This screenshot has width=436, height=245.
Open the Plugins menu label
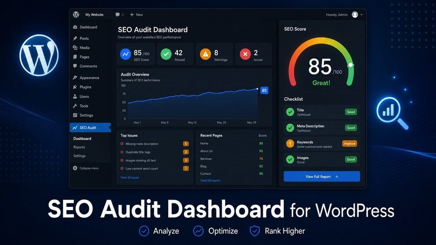coord(85,87)
